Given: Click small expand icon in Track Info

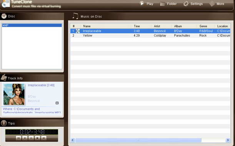Looking at the screenshot, I should [57, 103].
